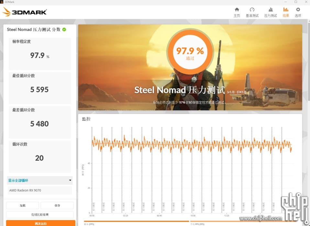Click the 在线比较结果 button

40,215
